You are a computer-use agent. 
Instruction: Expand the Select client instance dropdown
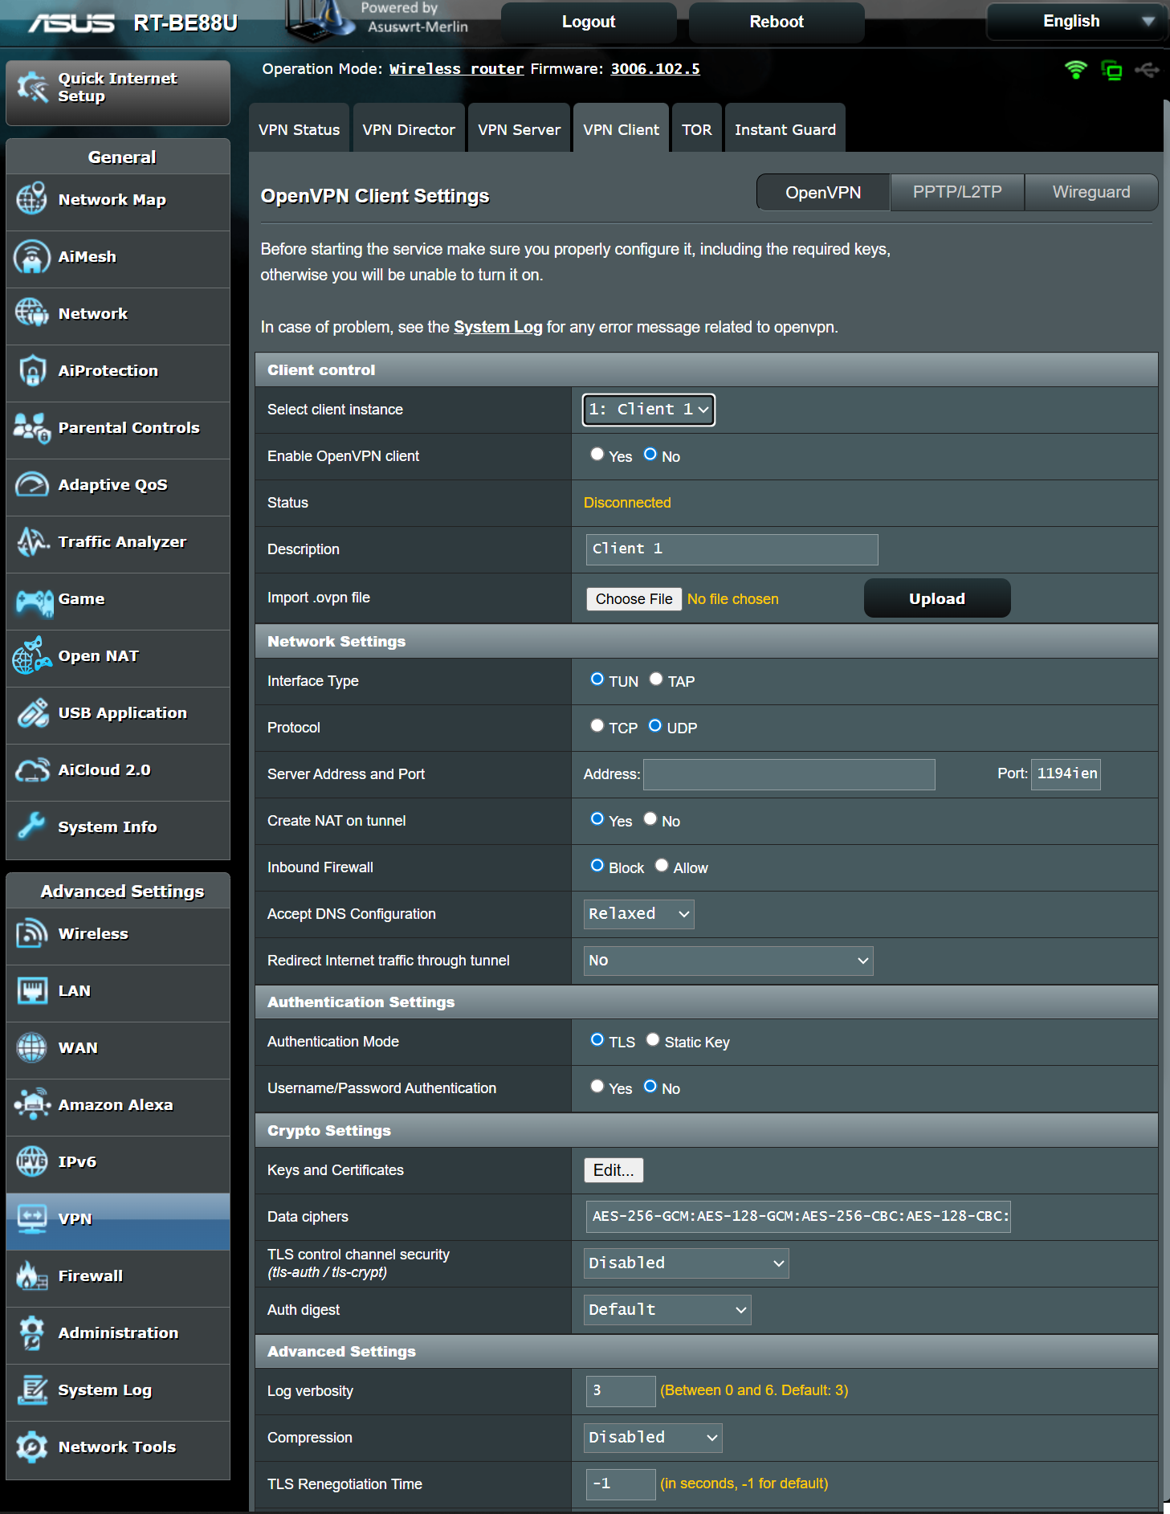click(648, 410)
